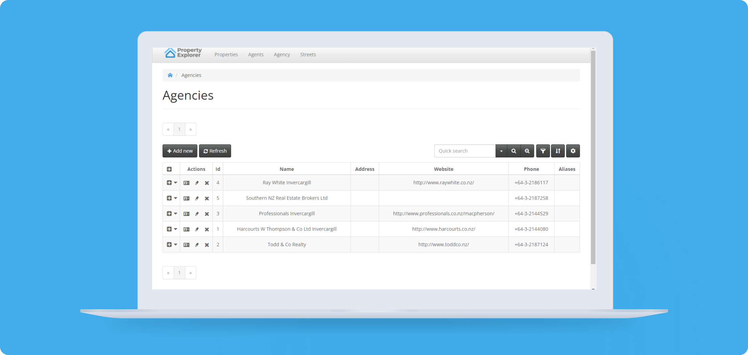Expand the Ray White Invercargill row
Image resolution: width=748 pixels, height=355 pixels.
click(169, 183)
